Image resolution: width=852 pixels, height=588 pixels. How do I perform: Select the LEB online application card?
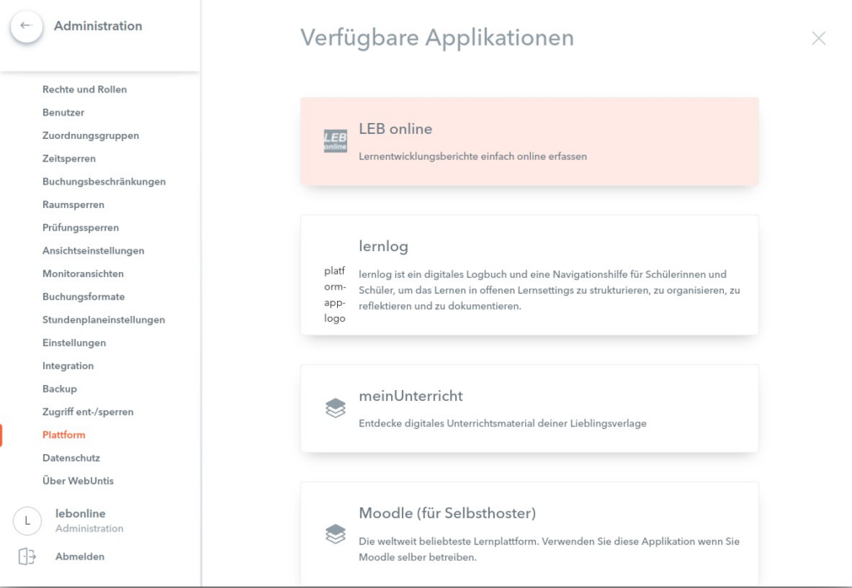[x=529, y=141]
